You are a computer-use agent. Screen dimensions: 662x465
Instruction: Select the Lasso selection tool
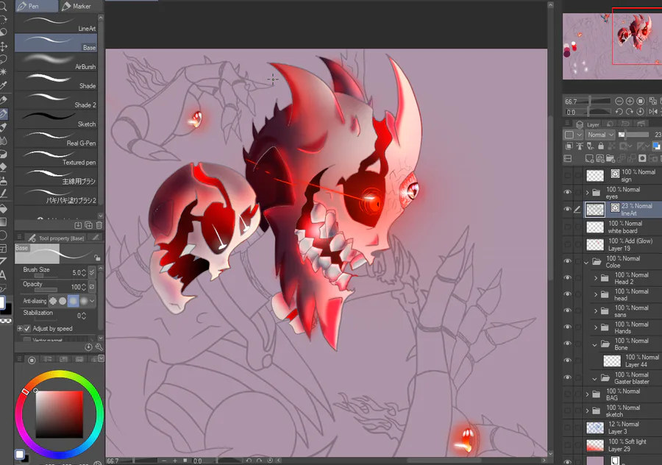tap(4, 59)
